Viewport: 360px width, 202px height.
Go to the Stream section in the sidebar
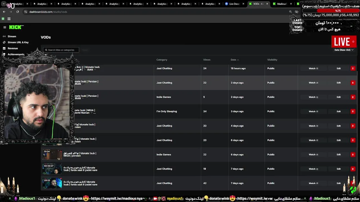point(12,36)
